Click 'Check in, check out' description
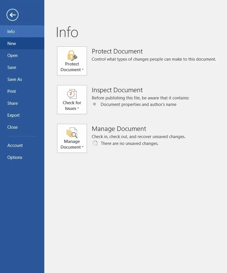Viewport: 227px width, 273px height. click(139, 137)
